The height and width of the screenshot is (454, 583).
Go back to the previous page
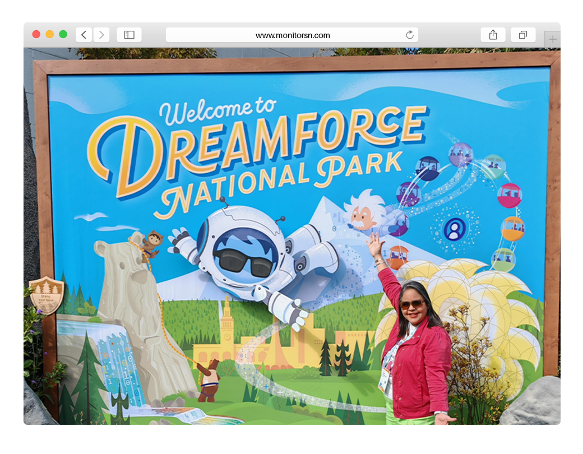(x=84, y=35)
